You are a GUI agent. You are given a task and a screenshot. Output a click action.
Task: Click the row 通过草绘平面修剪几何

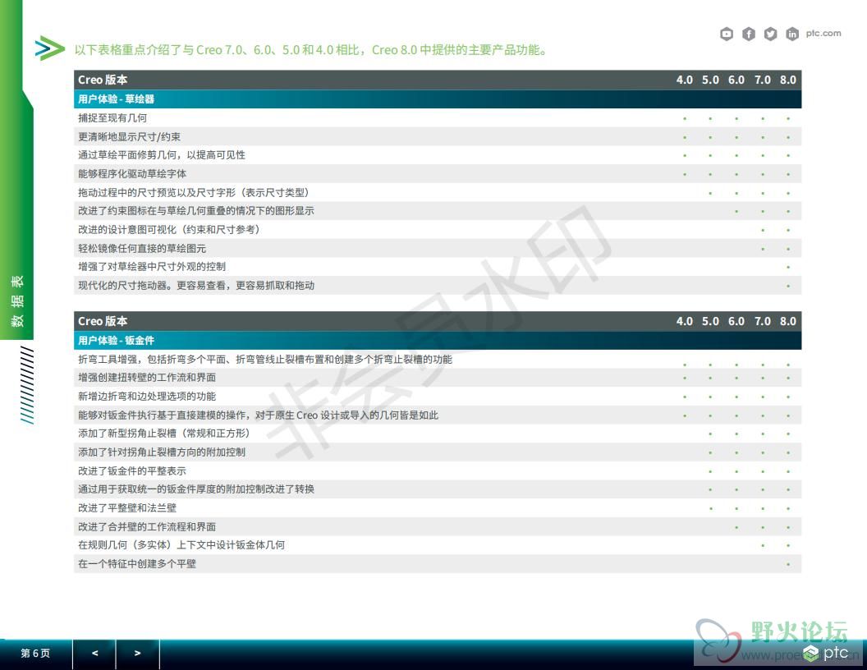438,155
